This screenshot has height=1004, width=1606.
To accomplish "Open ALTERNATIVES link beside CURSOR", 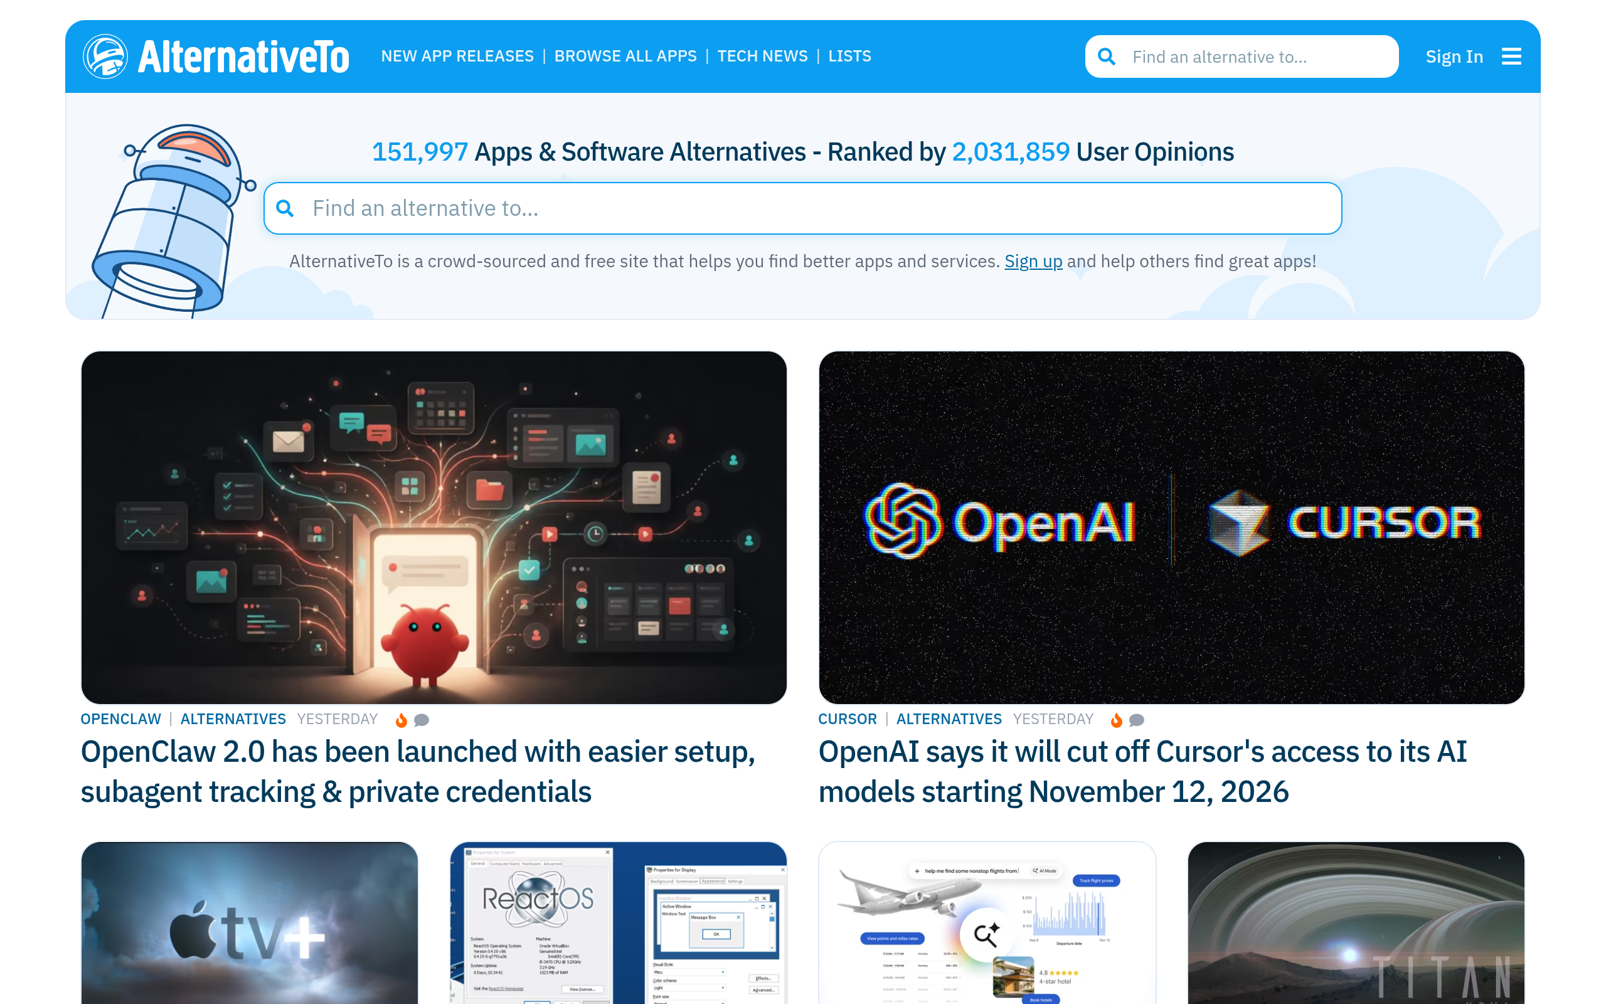I will pos(949,719).
